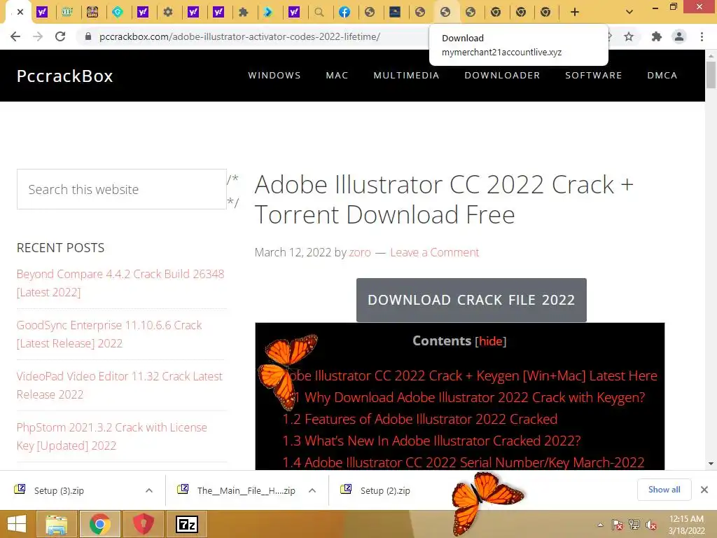Screen dimensions: 717x538
Task: Expand the tab search dropdown
Action: click(629, 12)
